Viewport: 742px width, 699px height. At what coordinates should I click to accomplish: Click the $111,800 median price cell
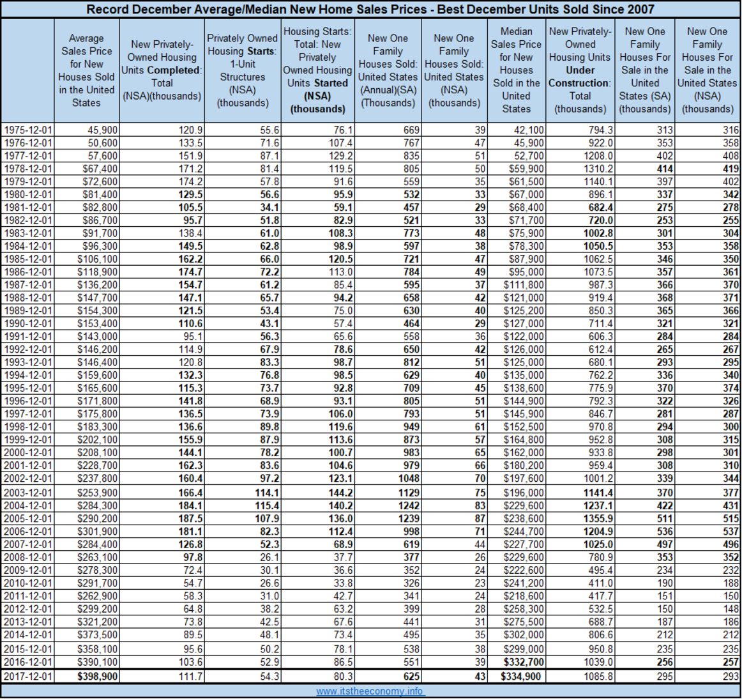pyautogui.click(x=517, y=284)
